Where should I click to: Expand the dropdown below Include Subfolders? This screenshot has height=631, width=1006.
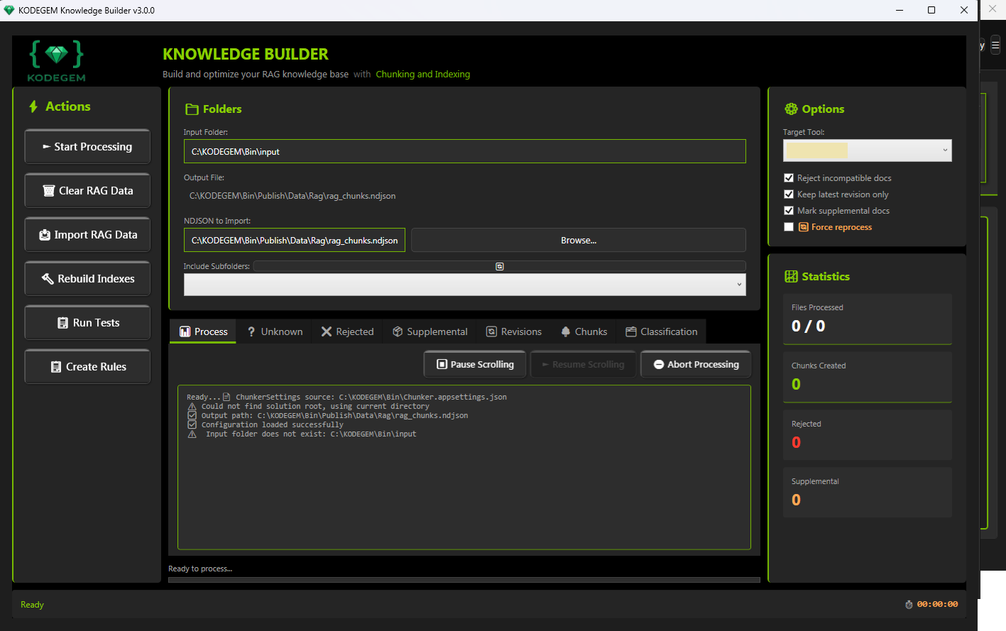(x=465, y=285)
